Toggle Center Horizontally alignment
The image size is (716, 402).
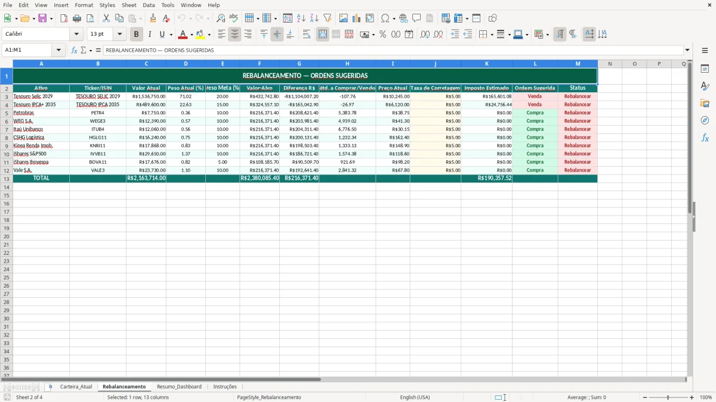[x=234, y=35]
